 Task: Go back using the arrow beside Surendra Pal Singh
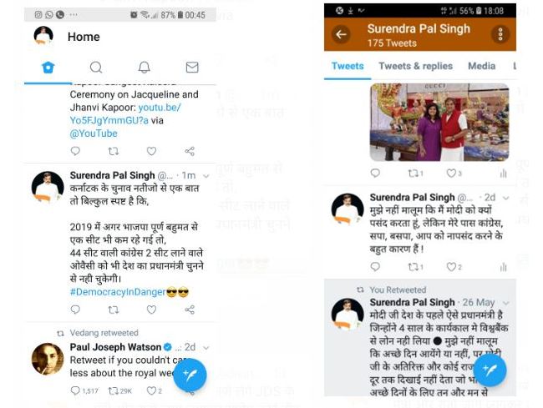point(341,34)
